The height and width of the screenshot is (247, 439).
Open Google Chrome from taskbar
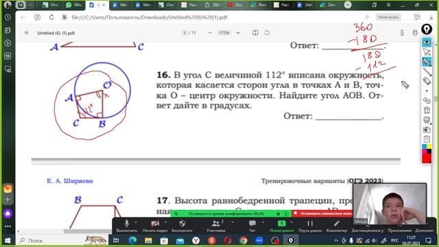(x=244, y=240)
